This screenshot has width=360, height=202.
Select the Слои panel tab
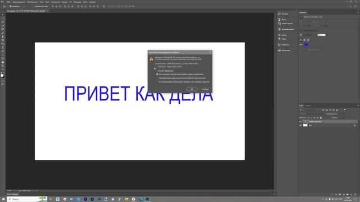(x=301, y=105)
